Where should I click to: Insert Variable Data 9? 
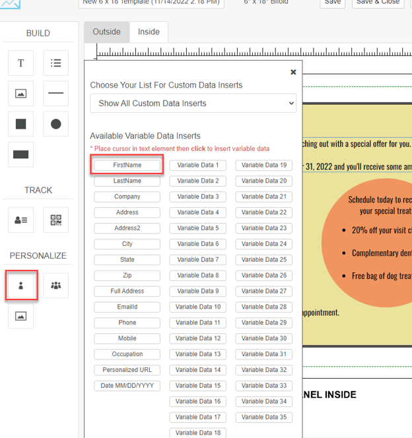coord(198,291)
